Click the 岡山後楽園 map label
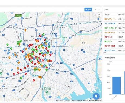The width and height of the screenshot is (125, 103). [63, 37]
